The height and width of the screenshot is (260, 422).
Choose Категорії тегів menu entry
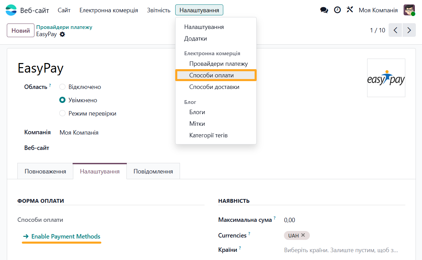216,135
